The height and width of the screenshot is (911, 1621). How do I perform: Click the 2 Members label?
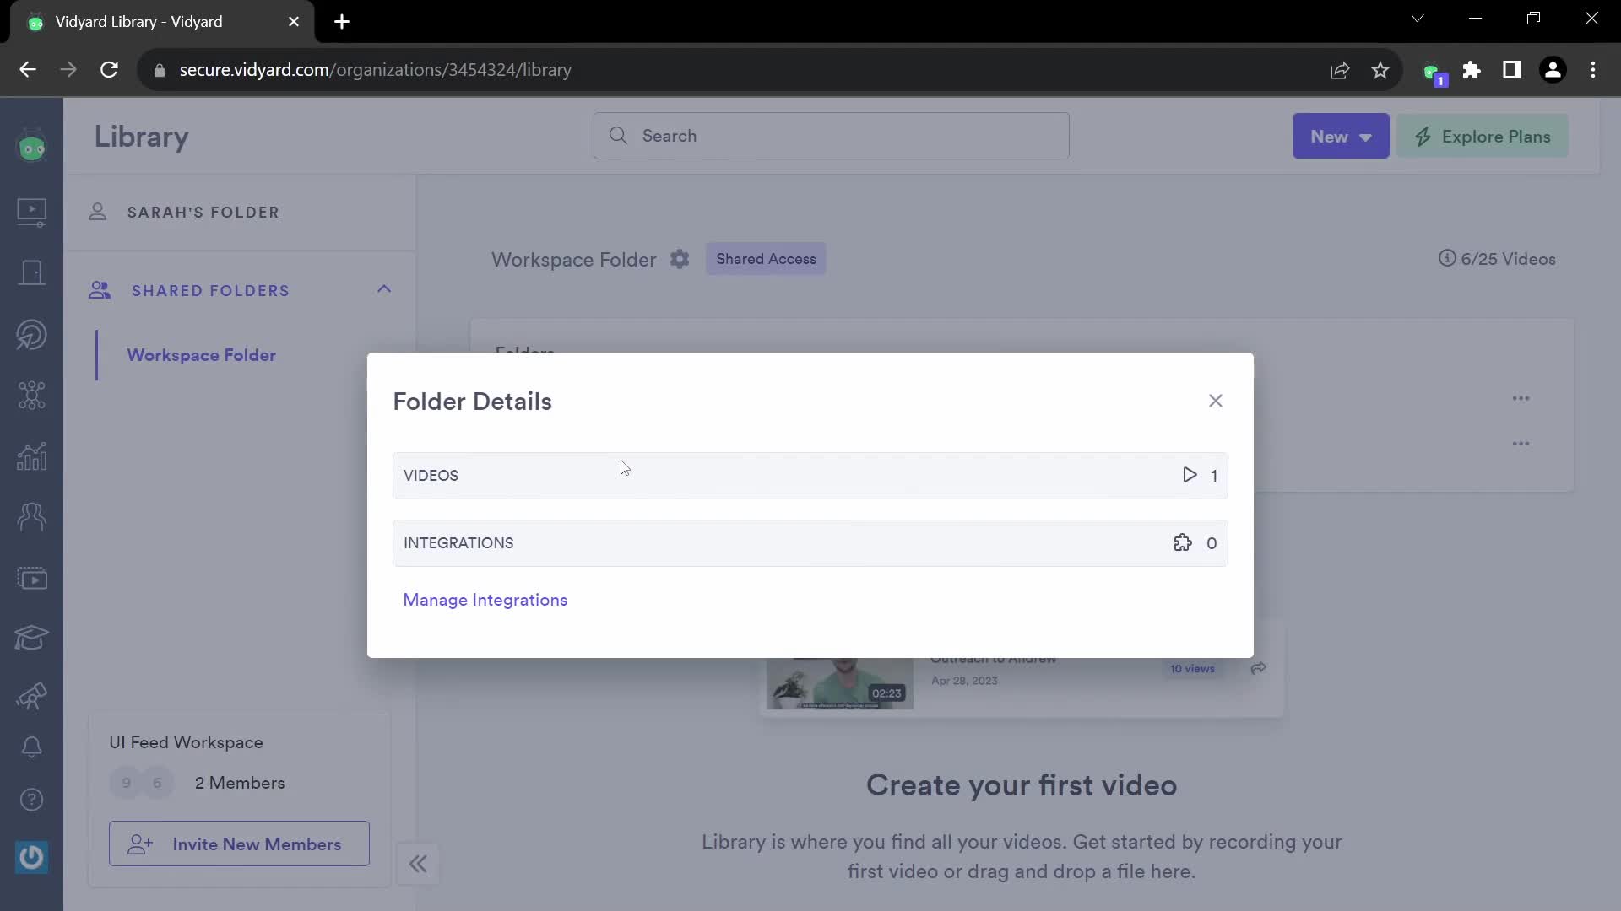click(240, 783)
